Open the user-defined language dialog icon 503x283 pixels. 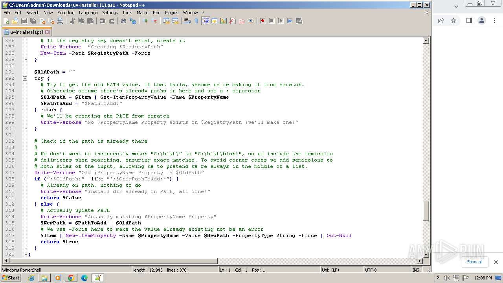pos(215,21)
